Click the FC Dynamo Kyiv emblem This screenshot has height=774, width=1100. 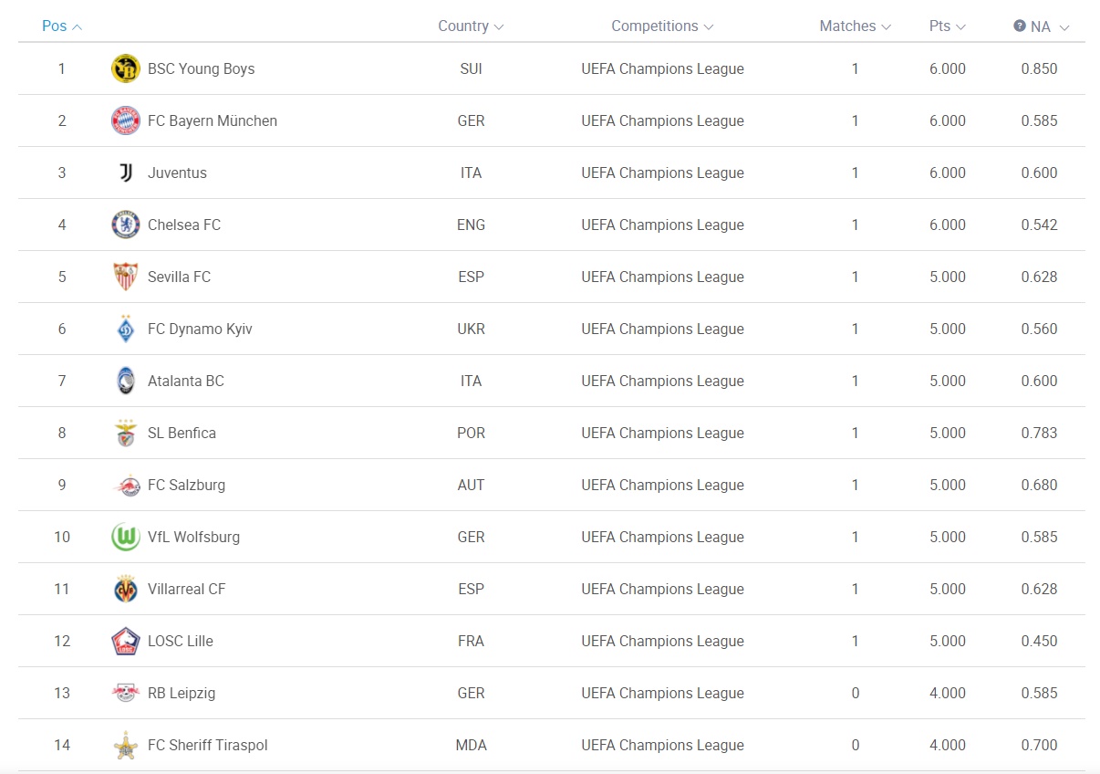click(125, 329)
